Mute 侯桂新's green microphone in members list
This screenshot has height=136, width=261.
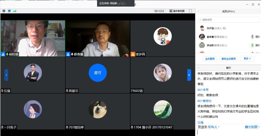(x=252, y=45)
